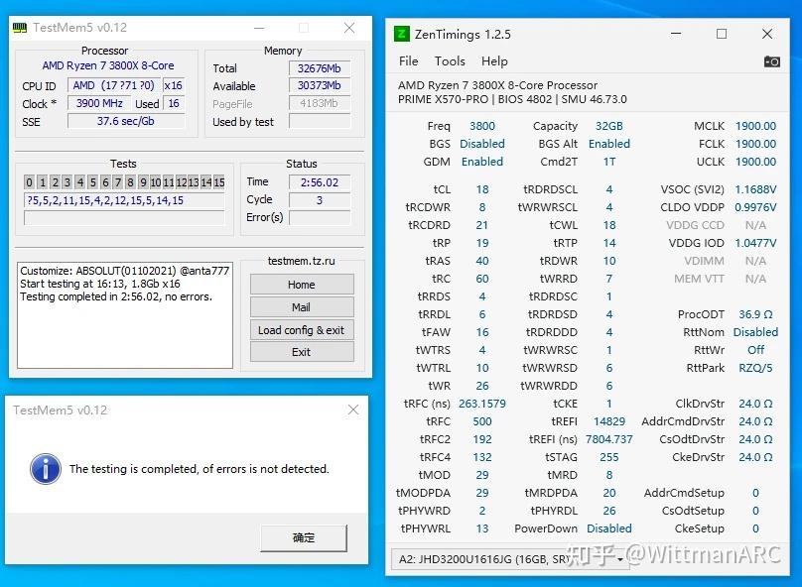Open the Help menu in ZenTimings

(494, 60)
